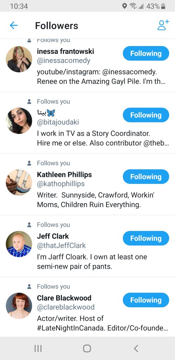Tap the back arrow in Followers header
175x360 pixels.
click(14, 25)
